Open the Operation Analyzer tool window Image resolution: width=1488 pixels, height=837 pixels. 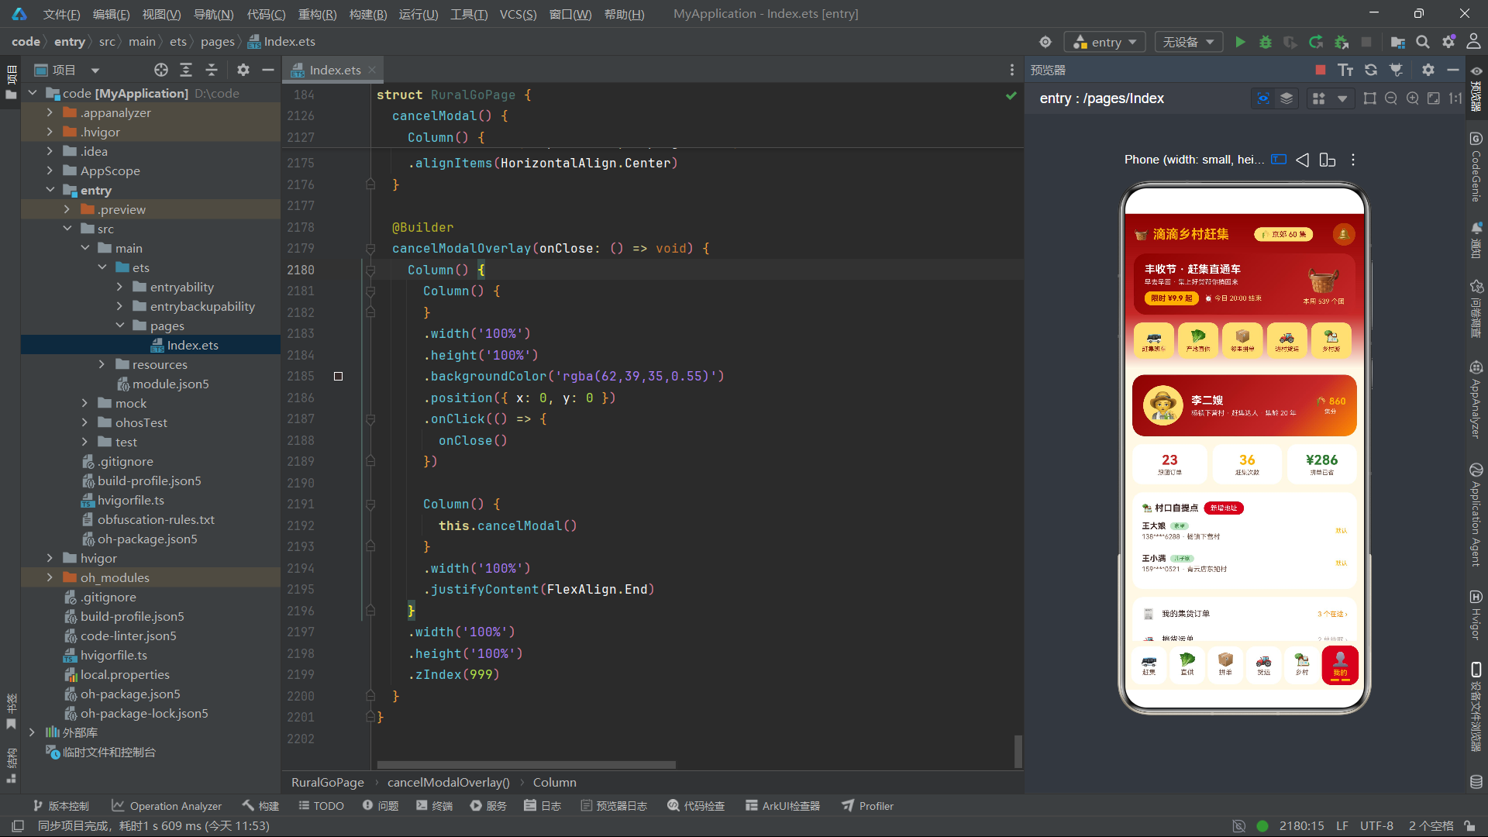pyautogui.click(x=167, y=806)
